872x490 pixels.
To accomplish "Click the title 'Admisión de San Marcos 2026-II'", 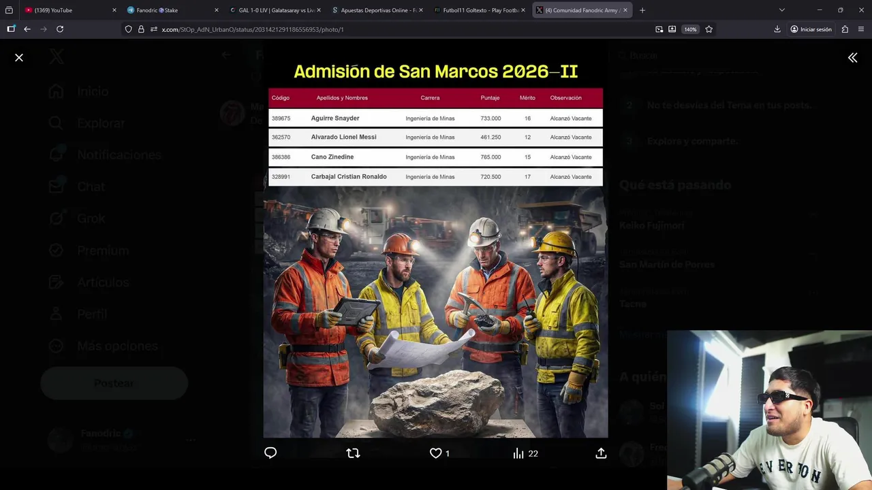I will tap(435, 71).
